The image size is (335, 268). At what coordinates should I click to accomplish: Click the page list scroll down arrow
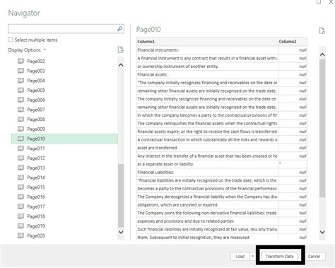(121, 232)
